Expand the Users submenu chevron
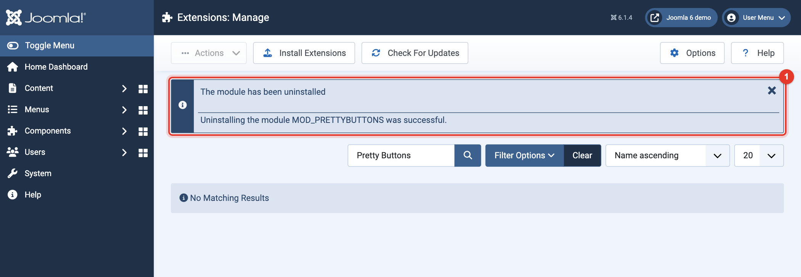Image resolution: width=801 pixels, height=277 pixels. click(x=124, y=153)
